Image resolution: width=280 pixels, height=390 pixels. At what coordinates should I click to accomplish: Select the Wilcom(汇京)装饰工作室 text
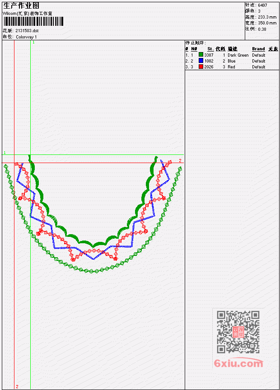27,14
